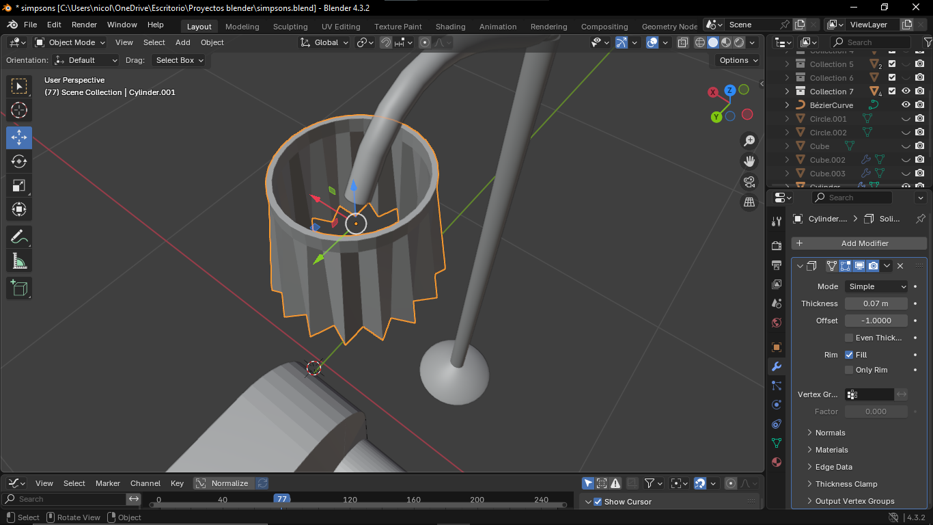Toggle camera view icon
This screenshot has width=933, height=525.
point(749,182)
